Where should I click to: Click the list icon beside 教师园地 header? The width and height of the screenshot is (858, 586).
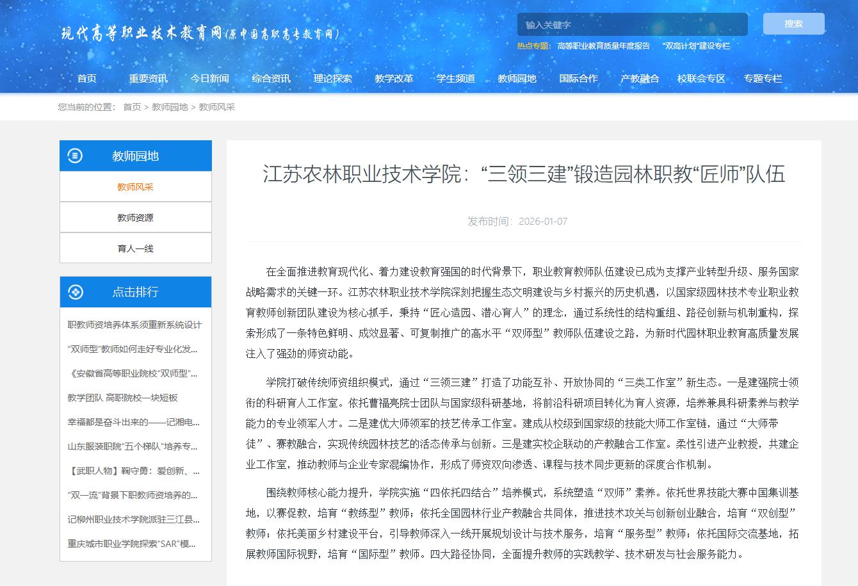pyautogui.click(x=75, y=156)
